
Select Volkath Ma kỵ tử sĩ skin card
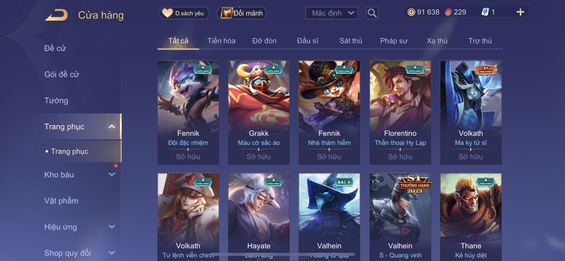coord(471,113)
